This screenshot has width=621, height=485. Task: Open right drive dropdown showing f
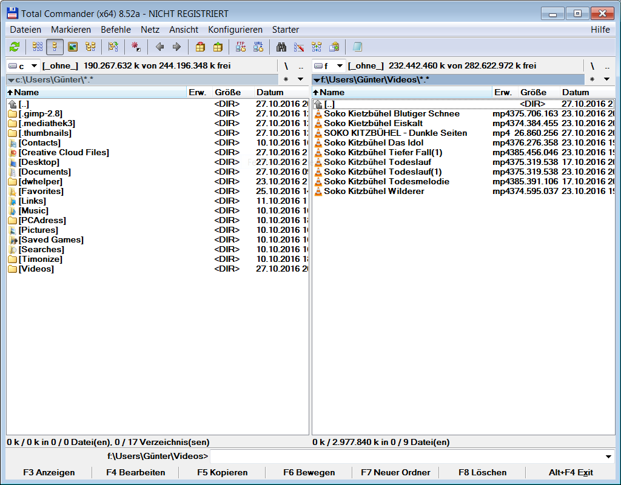click(x=328, y=65)
